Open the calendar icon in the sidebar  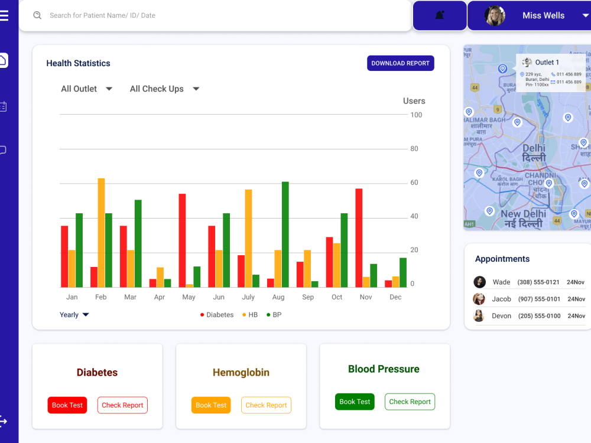click(3, 106)
